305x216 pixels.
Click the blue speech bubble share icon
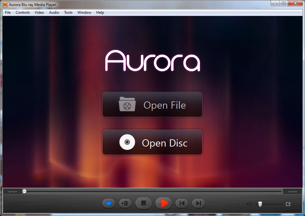pyautogui.click(x=108, y=203)
